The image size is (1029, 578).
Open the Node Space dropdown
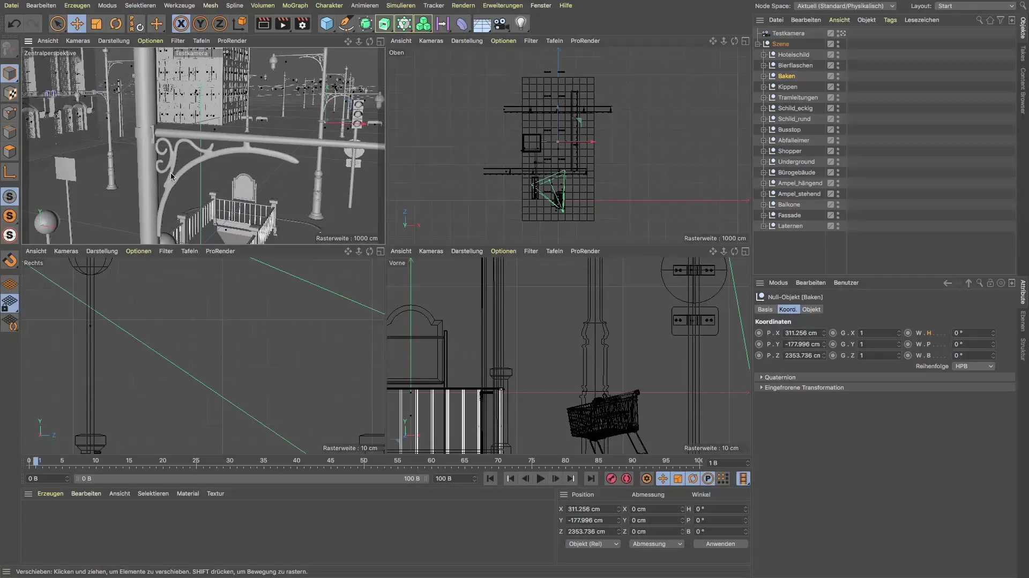pos(845,6)
